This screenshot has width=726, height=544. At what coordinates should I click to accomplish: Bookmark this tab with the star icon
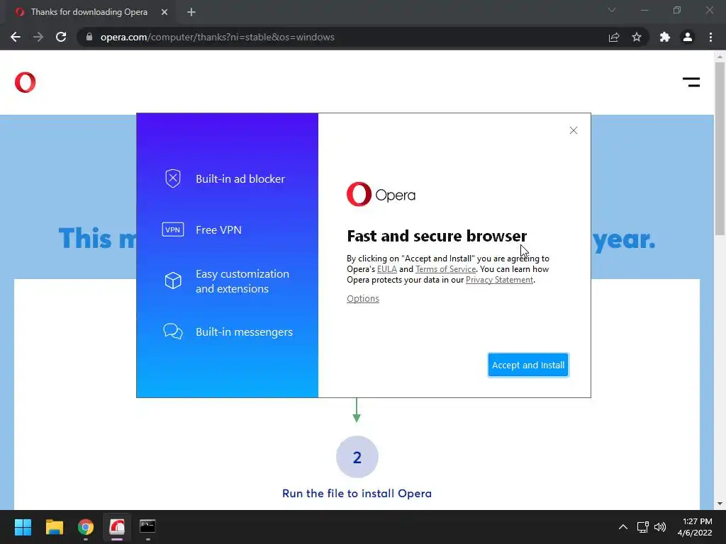[x=637, y=37]
